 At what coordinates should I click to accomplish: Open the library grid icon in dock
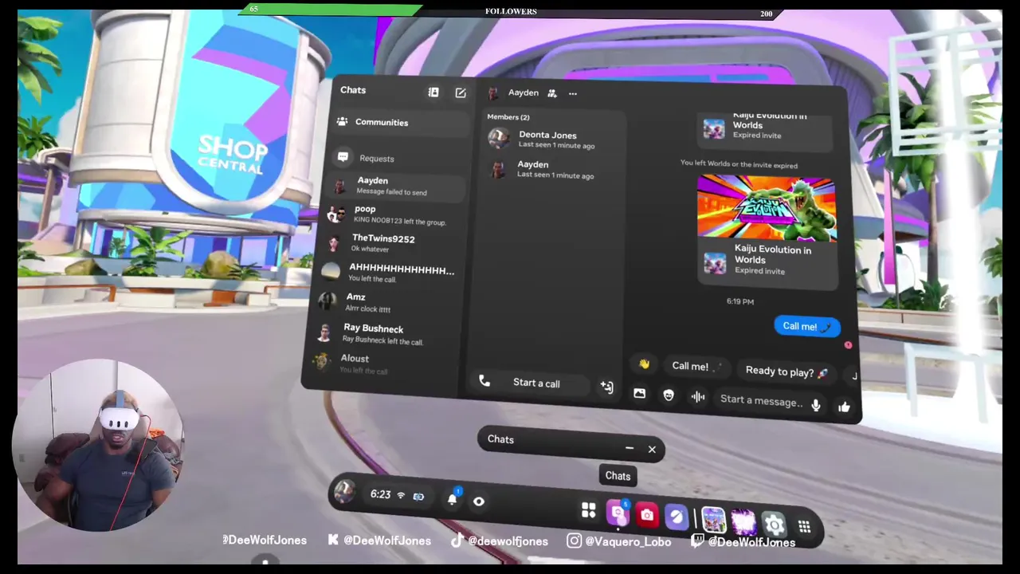click(x=588, y=510)
